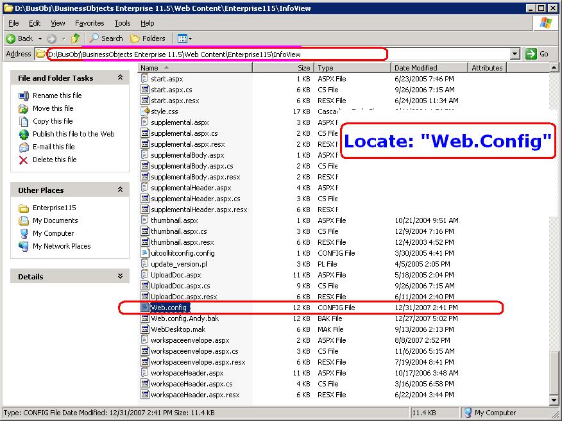Select the workspaceHeader.aspx file icon
The height and width of the screenshot is (421, 562).
[x=145, y=373]
